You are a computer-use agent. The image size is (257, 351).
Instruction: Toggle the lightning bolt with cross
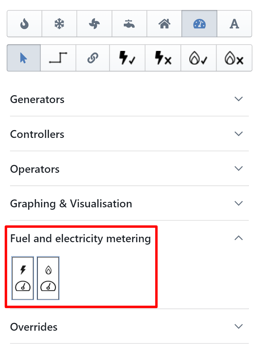click(x=163, y=58)
